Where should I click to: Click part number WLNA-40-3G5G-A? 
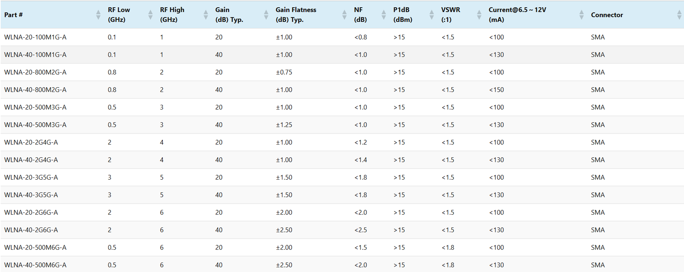[x=31, y=195]
